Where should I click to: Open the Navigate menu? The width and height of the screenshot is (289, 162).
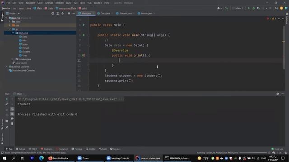point(30,3)
